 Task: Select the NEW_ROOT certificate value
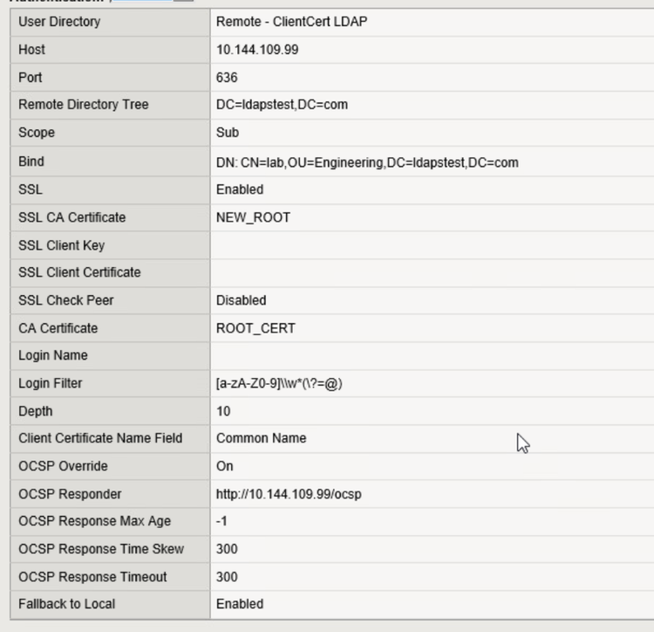click(x=253, y=217)
